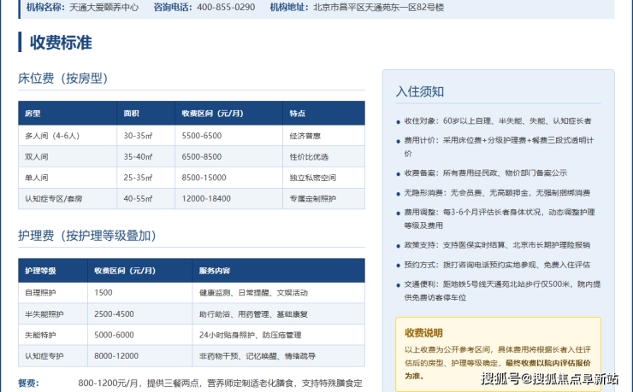The height and width of the screenshot is (392, 633).
Task: Click the 费用调整 bullet item
Action: 500,219
